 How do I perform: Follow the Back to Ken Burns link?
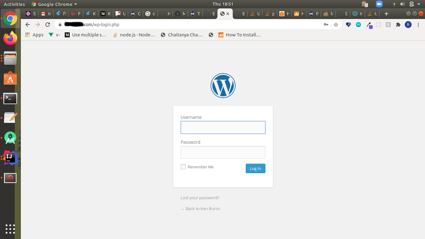(200, 209)
